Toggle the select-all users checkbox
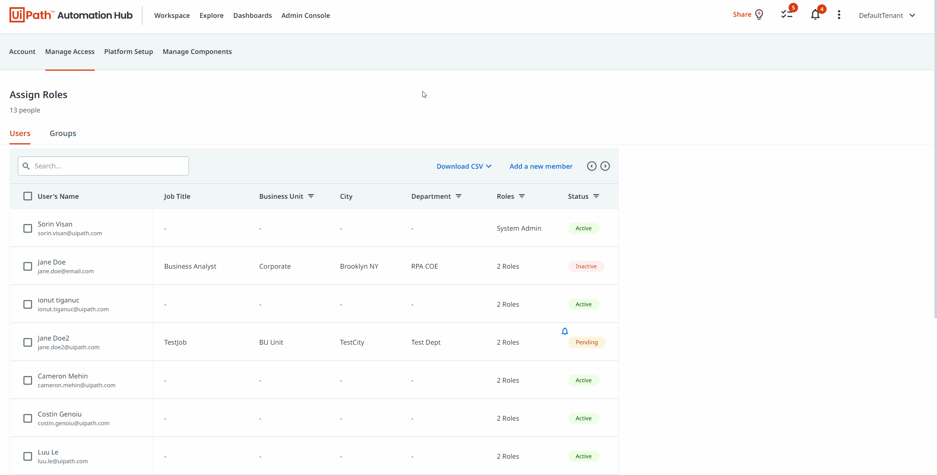 point(28,196)
